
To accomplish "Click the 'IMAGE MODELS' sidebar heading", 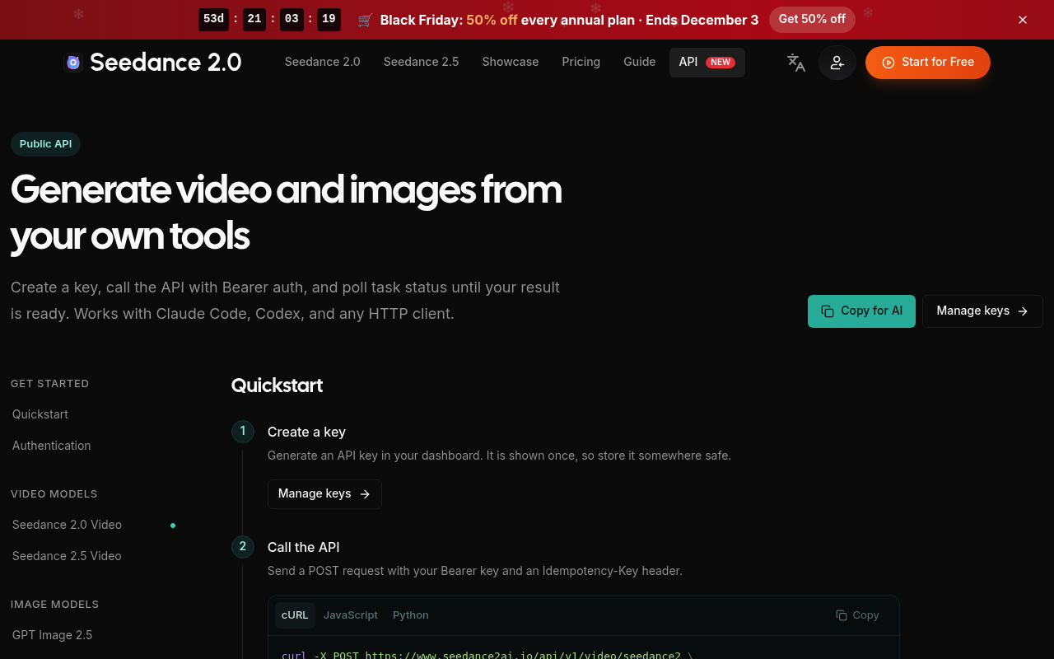I will 55,605.
